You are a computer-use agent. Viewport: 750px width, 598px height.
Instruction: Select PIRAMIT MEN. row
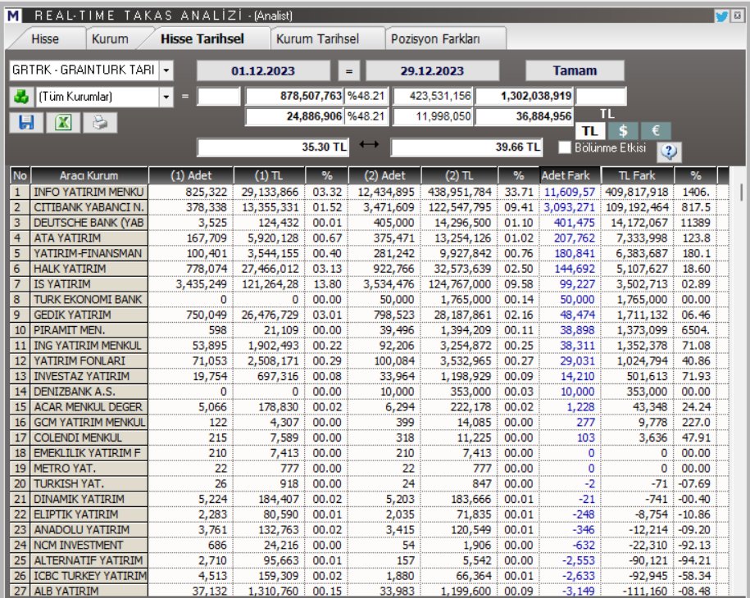[368, 330]
